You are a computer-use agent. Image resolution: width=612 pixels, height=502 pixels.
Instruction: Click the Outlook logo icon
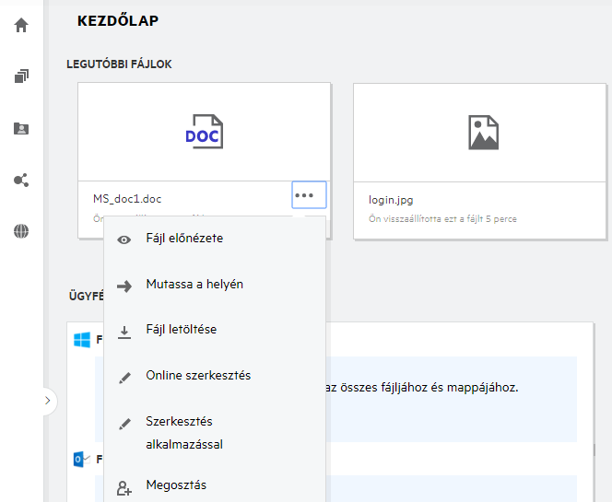[82, 459]
